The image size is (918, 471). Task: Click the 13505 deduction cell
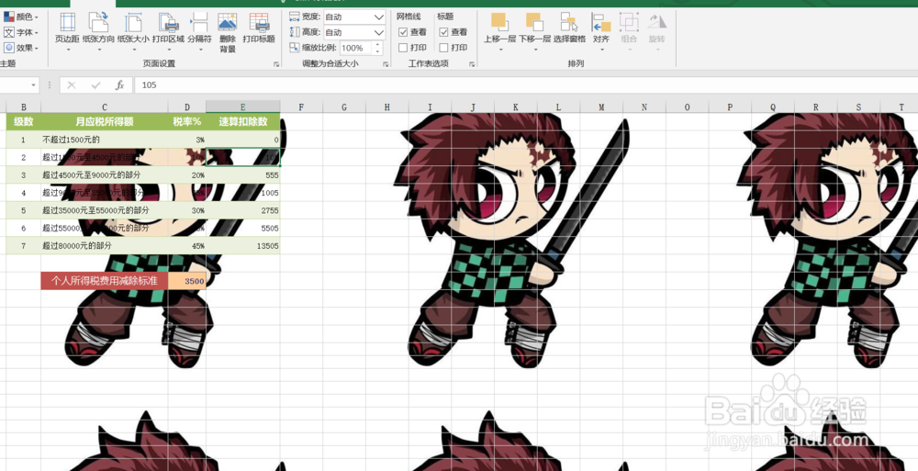coord(243,245)
